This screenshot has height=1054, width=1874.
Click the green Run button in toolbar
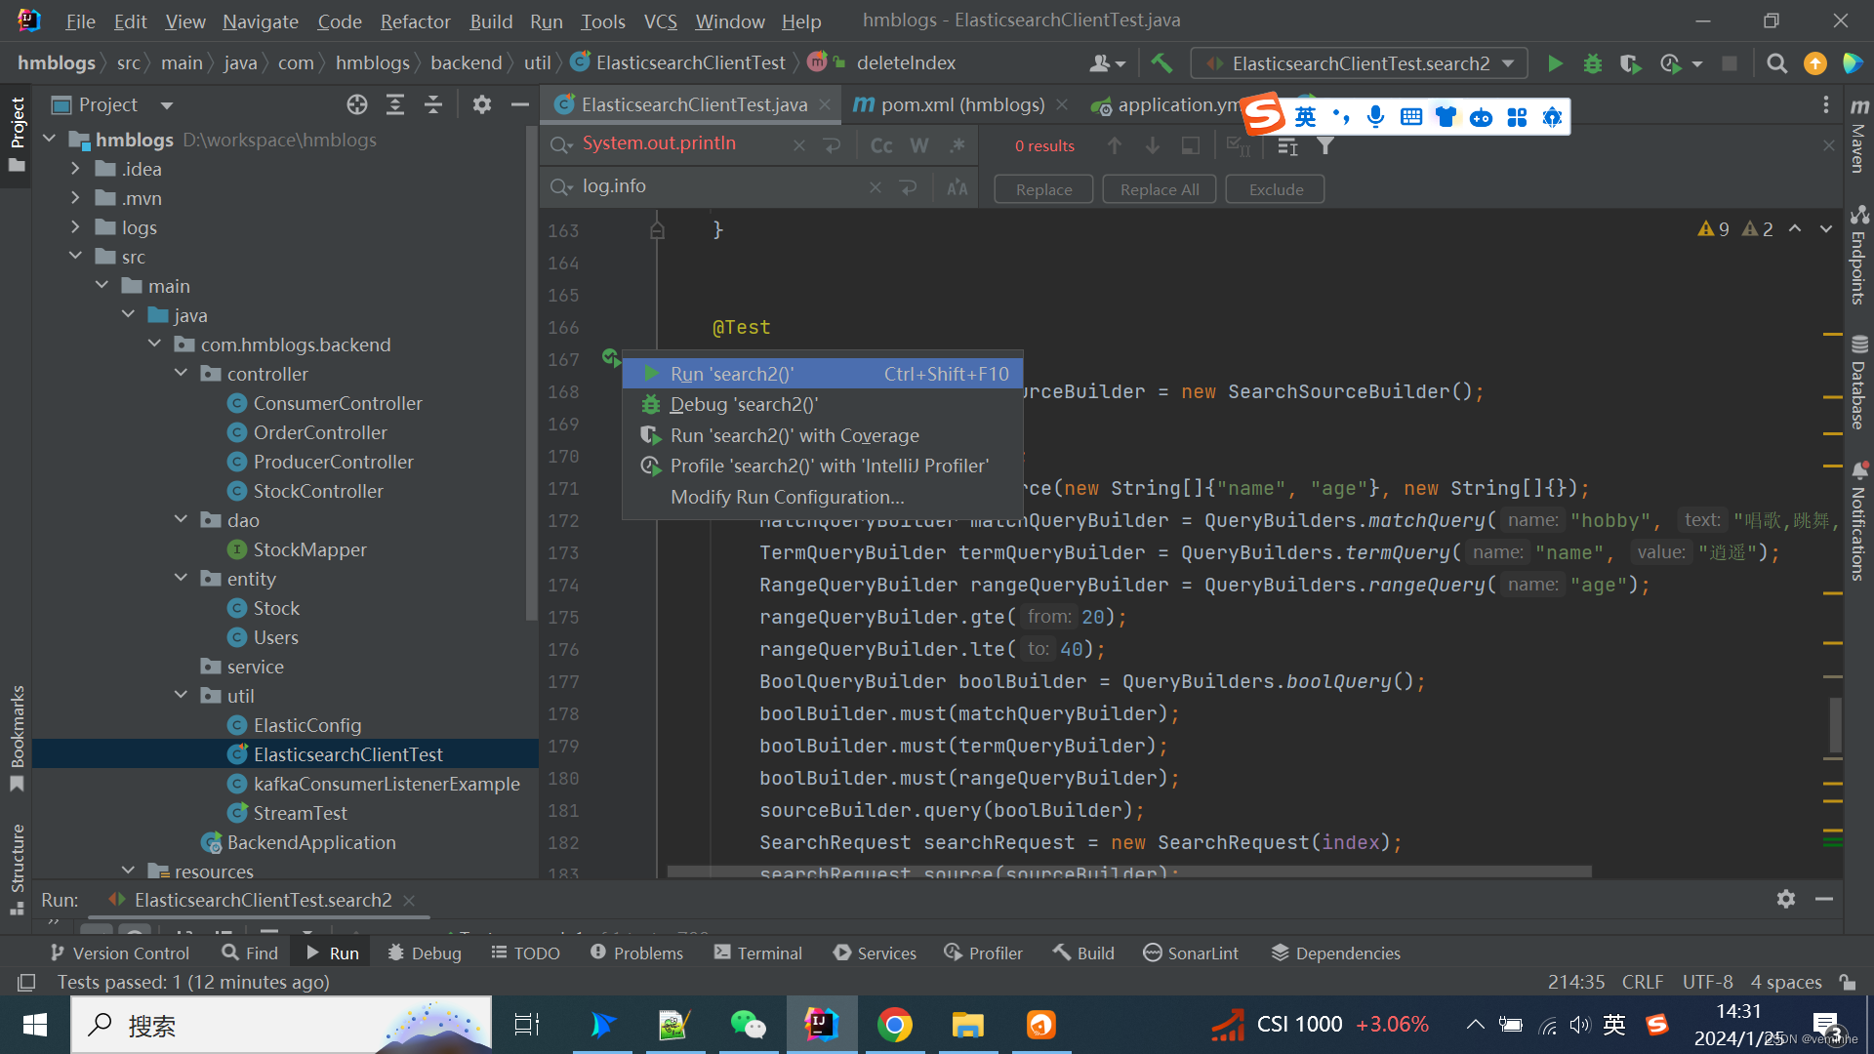(1555, 63)
